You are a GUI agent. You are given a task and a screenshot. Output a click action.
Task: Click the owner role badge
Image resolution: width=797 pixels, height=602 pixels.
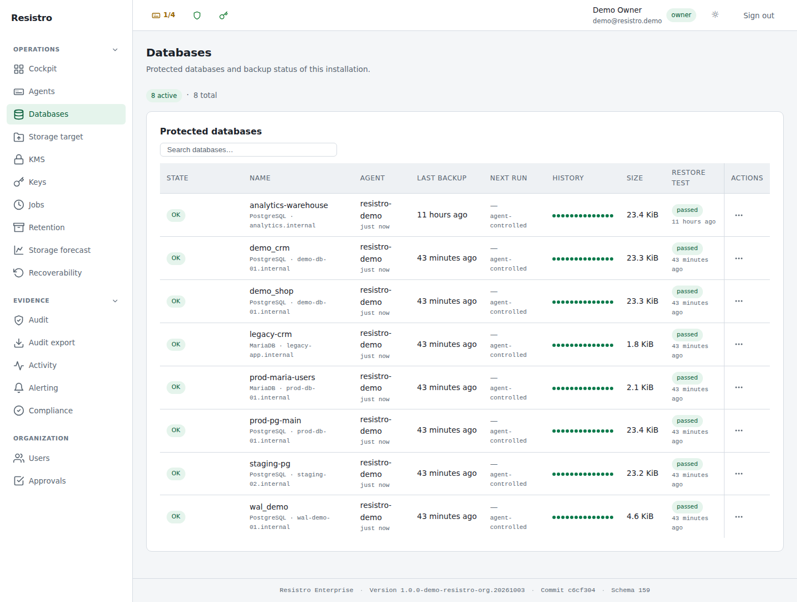(x=681, y=15)
